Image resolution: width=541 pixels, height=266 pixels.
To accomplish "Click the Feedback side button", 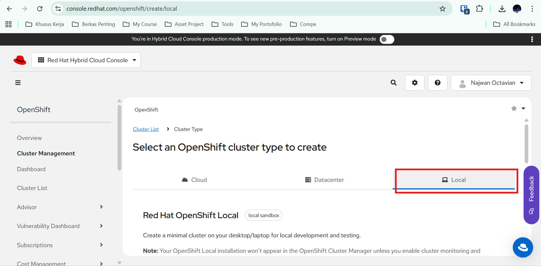I will [531, 194].
